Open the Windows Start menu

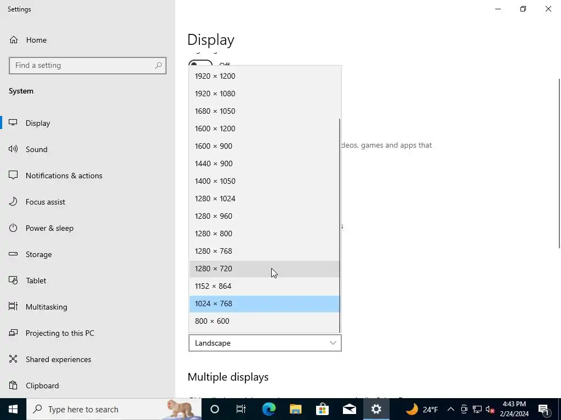tap(13, 409)
